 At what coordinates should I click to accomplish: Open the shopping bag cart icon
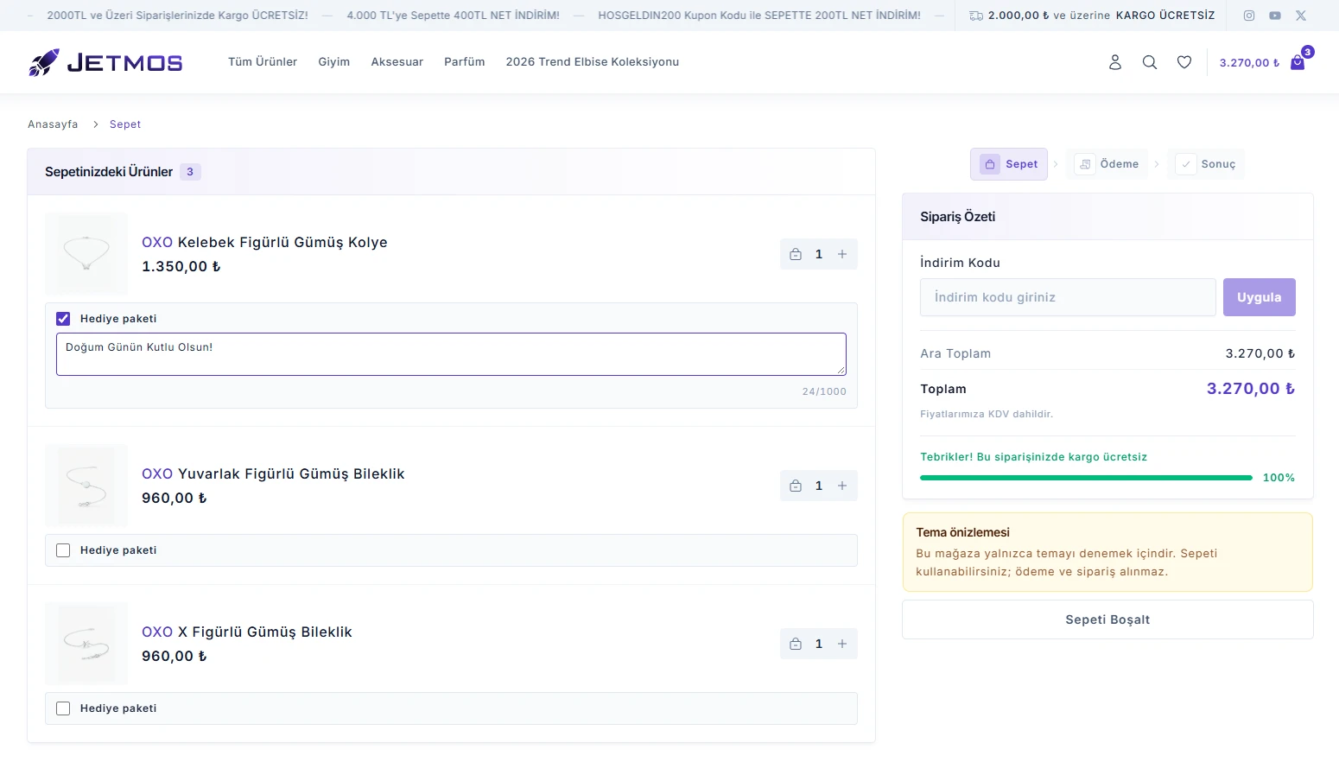click(x=1298, y=62)
